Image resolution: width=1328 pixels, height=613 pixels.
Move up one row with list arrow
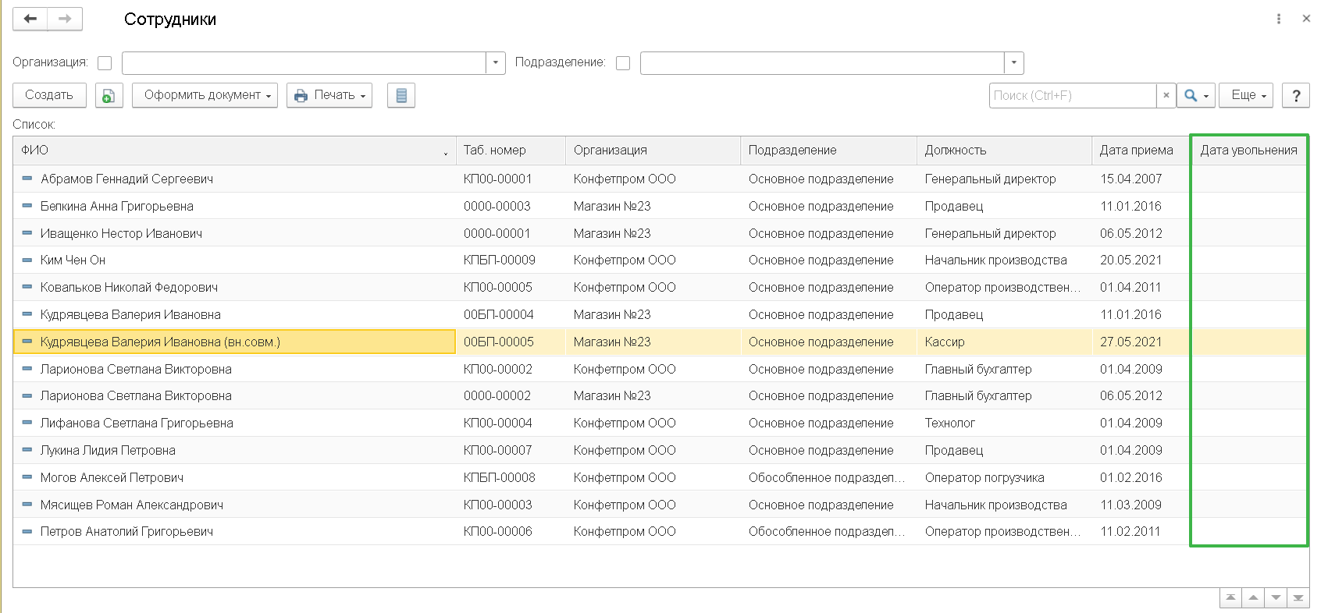point(1253,598)
